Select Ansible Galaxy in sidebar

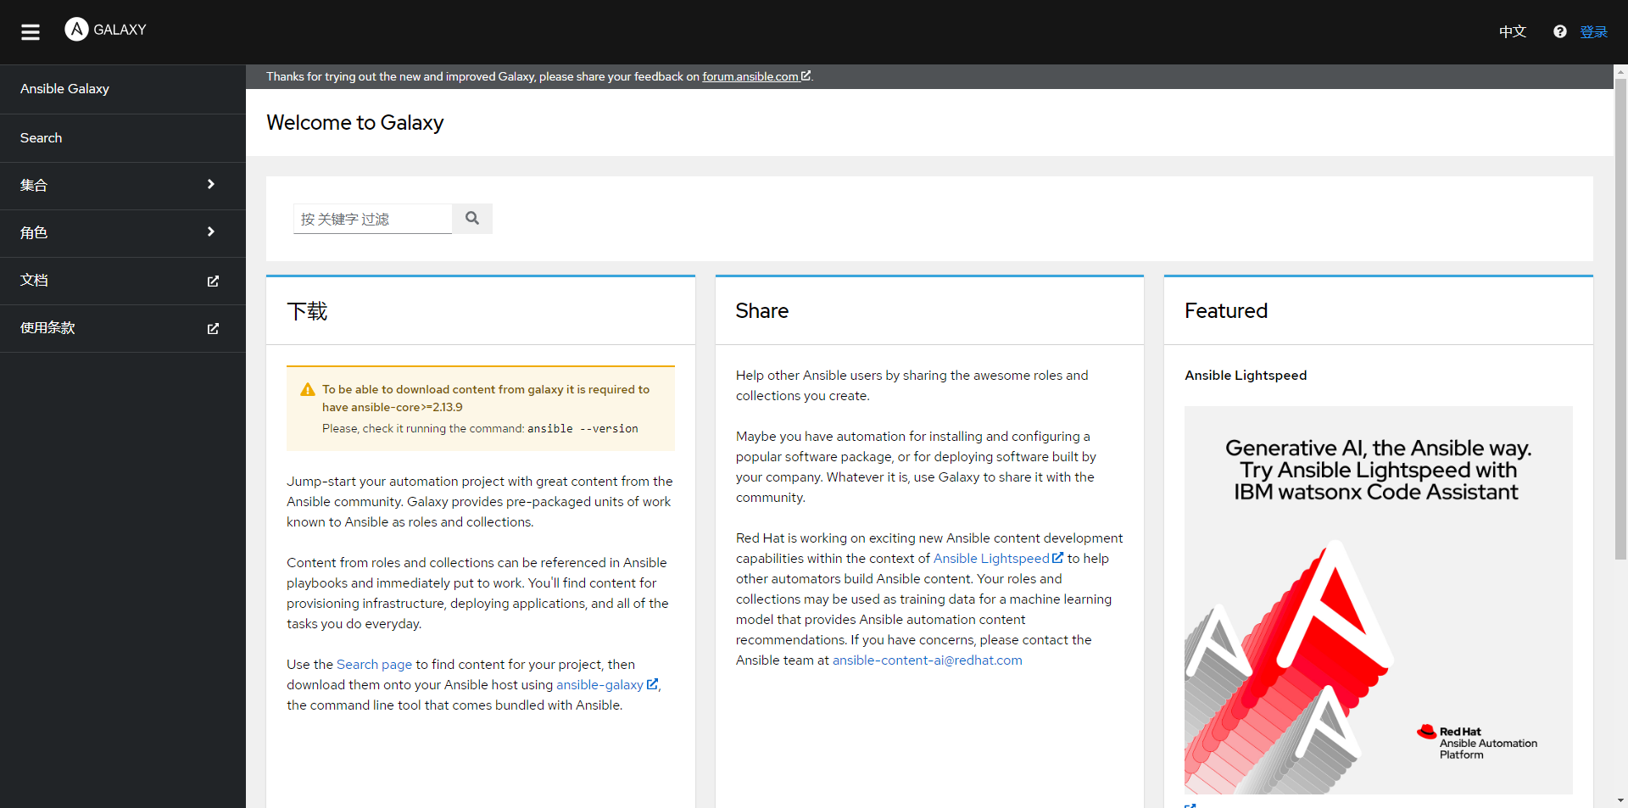pos(123,89)
